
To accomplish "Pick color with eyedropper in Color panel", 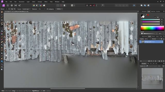I will (x=146, y=15).
